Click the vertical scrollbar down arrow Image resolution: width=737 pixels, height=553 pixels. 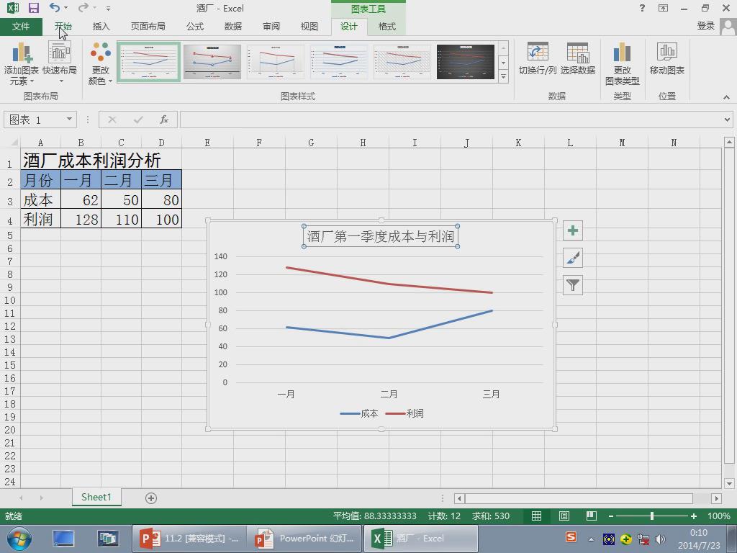coord(729,483)
